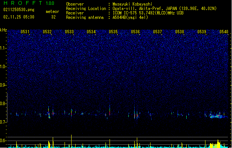The image size is (232, 148).
Task: Click the 0539 time marker
Action: pyautogui.click(x=202, y=31)
